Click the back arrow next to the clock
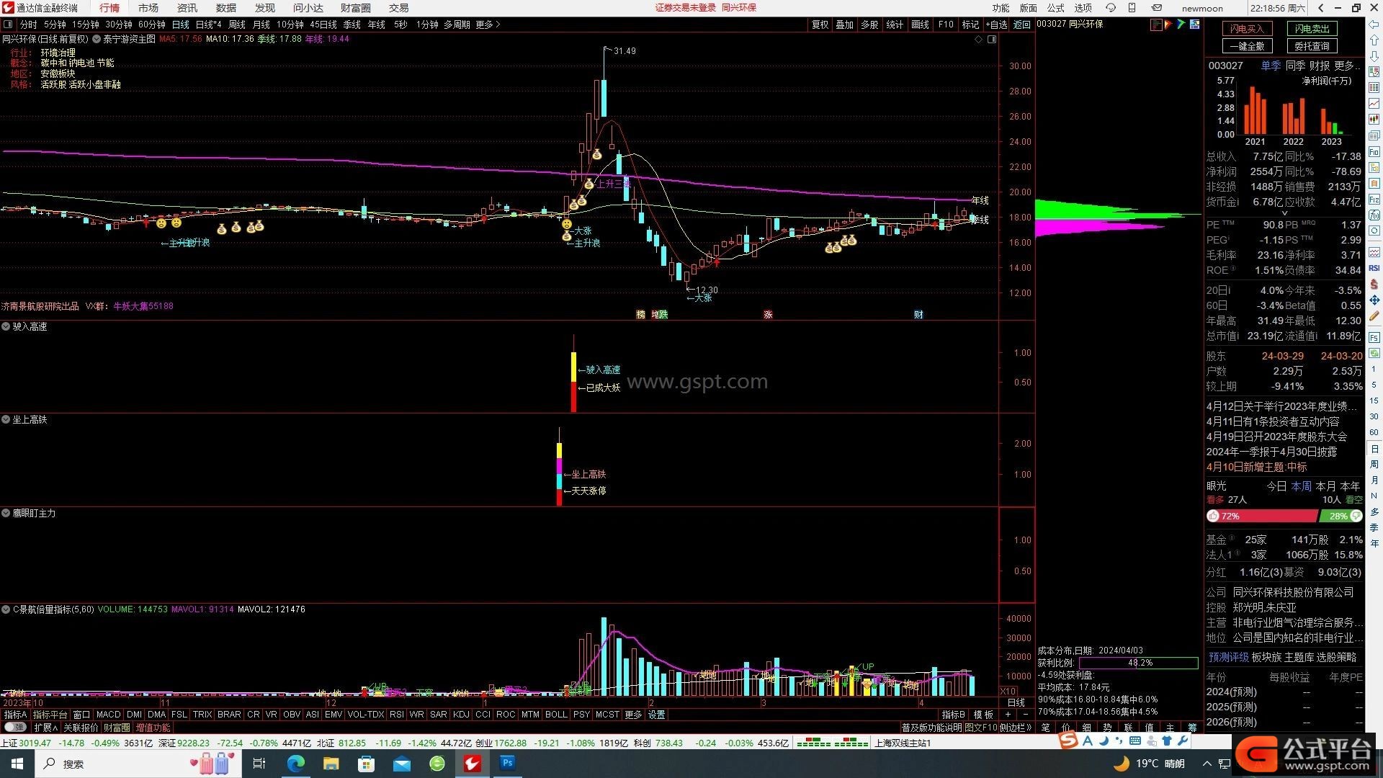This screenshot has width=1383, height=778. click(x=1320, y=8)
